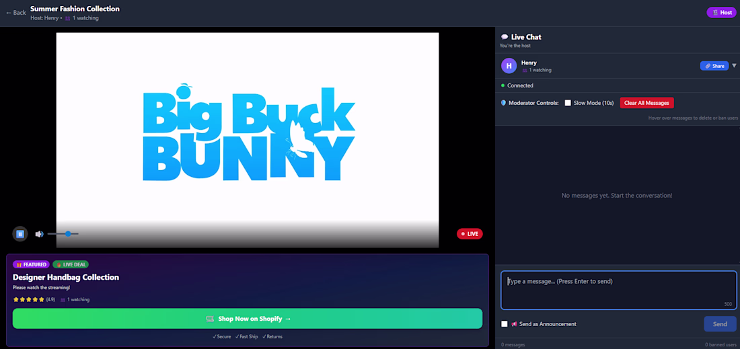740x349 pixels.
Task: Mute the stream with speaker icon
Action: point(39,234)
